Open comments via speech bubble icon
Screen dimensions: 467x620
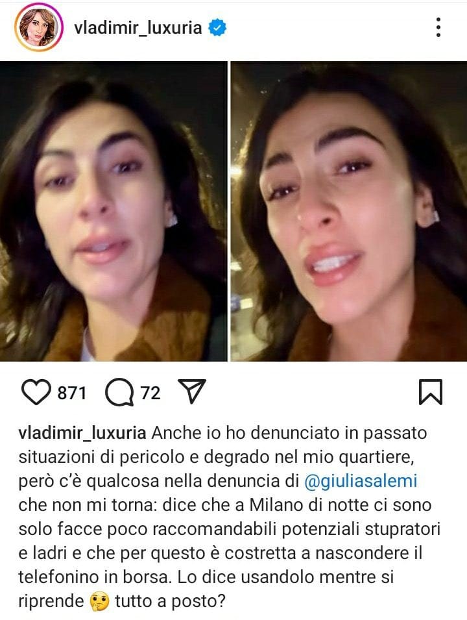119,392
